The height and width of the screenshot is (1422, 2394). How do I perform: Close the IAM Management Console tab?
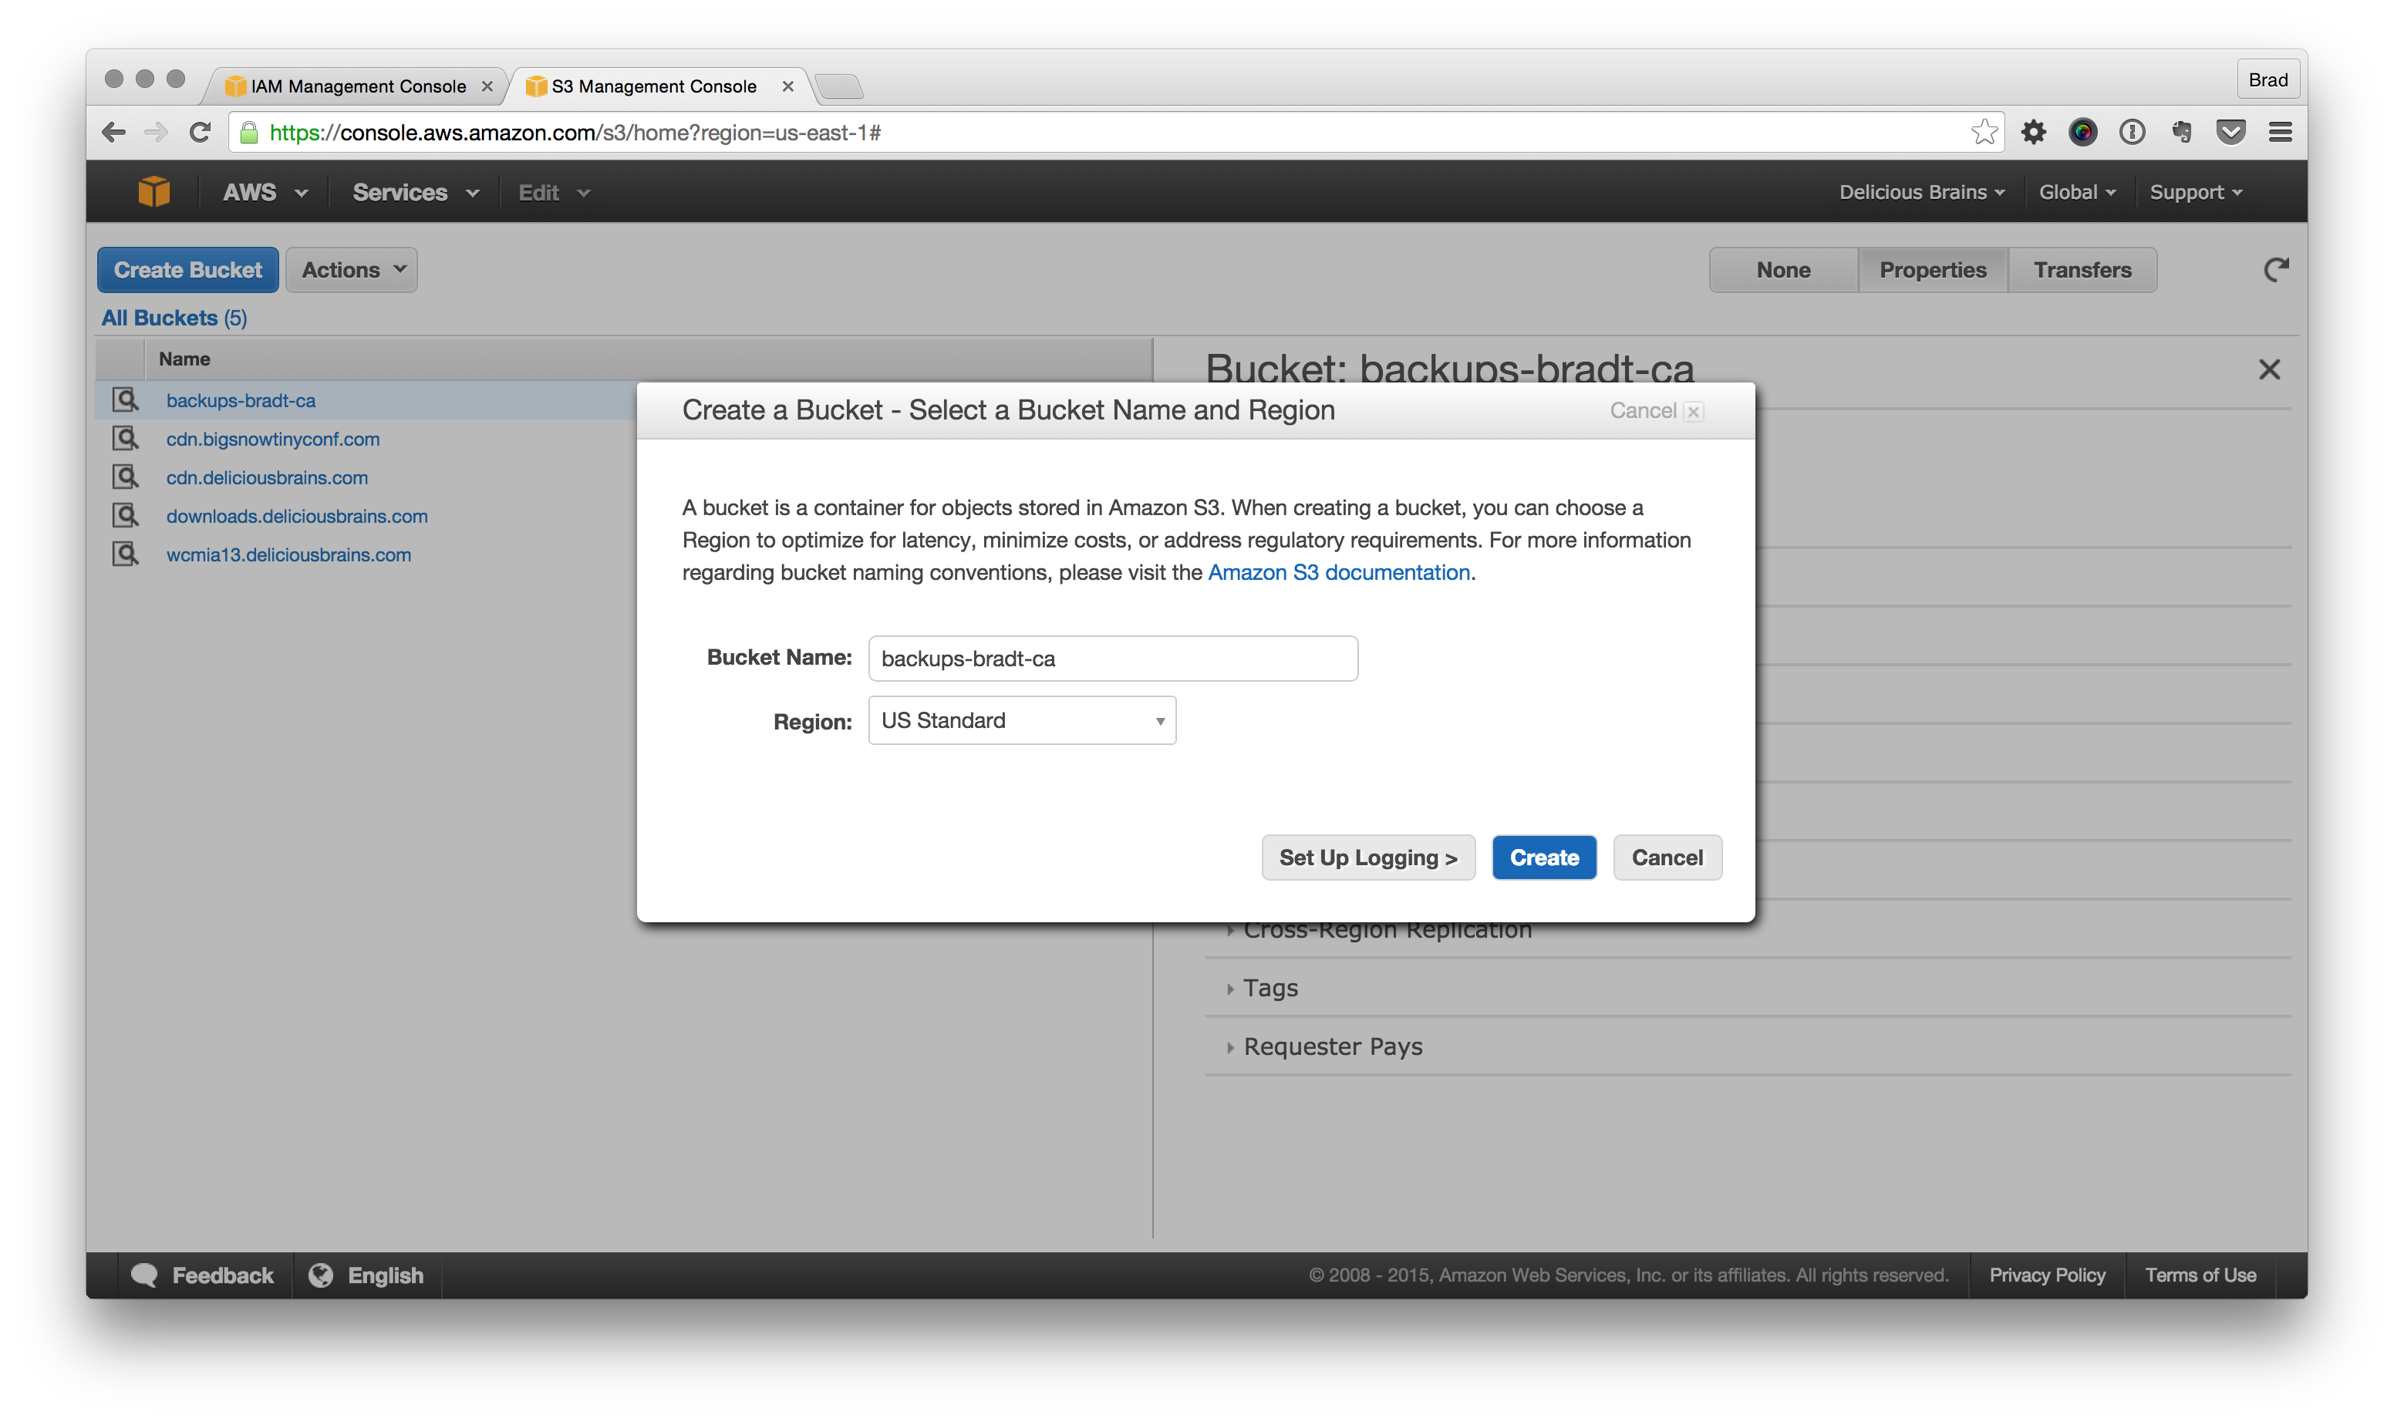pyautogui.click(x=487, y=86)
